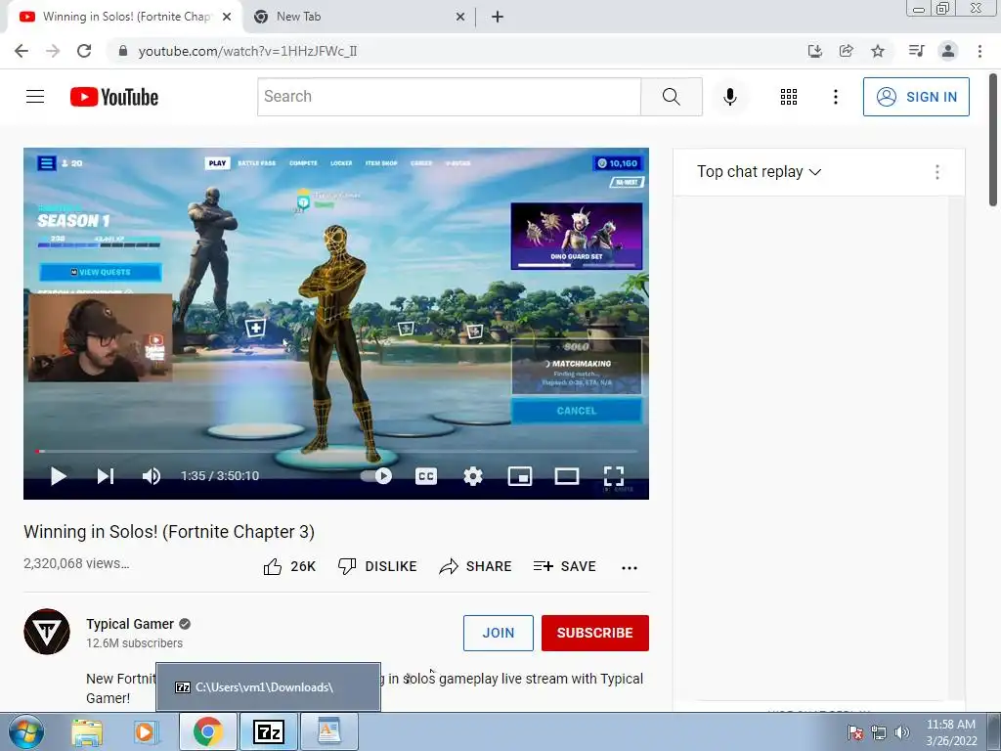Click the address bar URL

(x=247, y=51)
